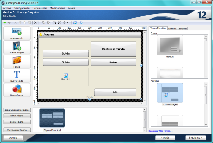
Task: Switch to the Archivos tab
Action: [172, 29]
